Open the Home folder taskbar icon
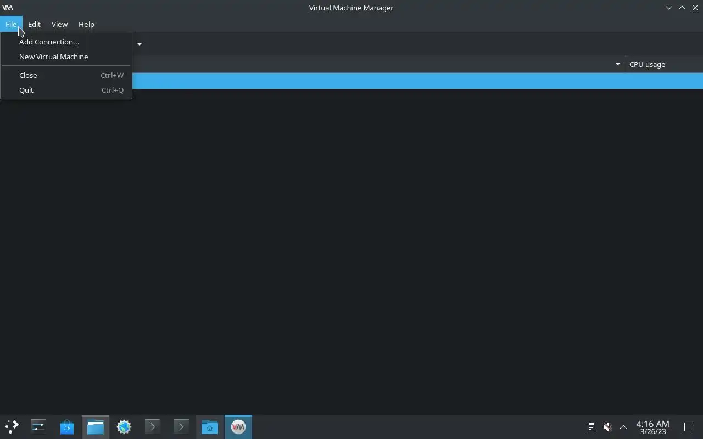This screenshot has width=703, height=439. (210, 427)
